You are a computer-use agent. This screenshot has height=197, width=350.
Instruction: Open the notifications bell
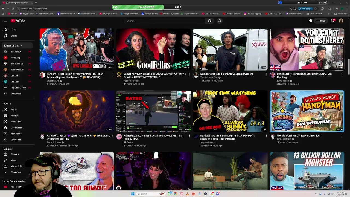(332, 21)
